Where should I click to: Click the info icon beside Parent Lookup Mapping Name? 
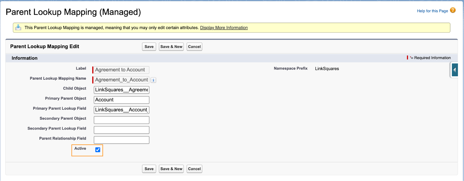153,80
